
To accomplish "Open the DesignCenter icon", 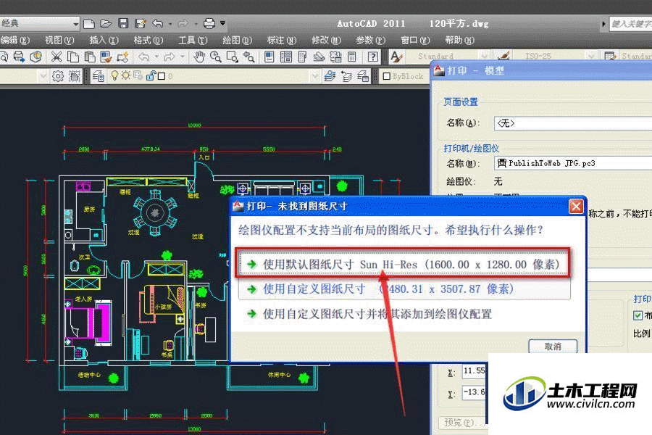I will point(285,57).
